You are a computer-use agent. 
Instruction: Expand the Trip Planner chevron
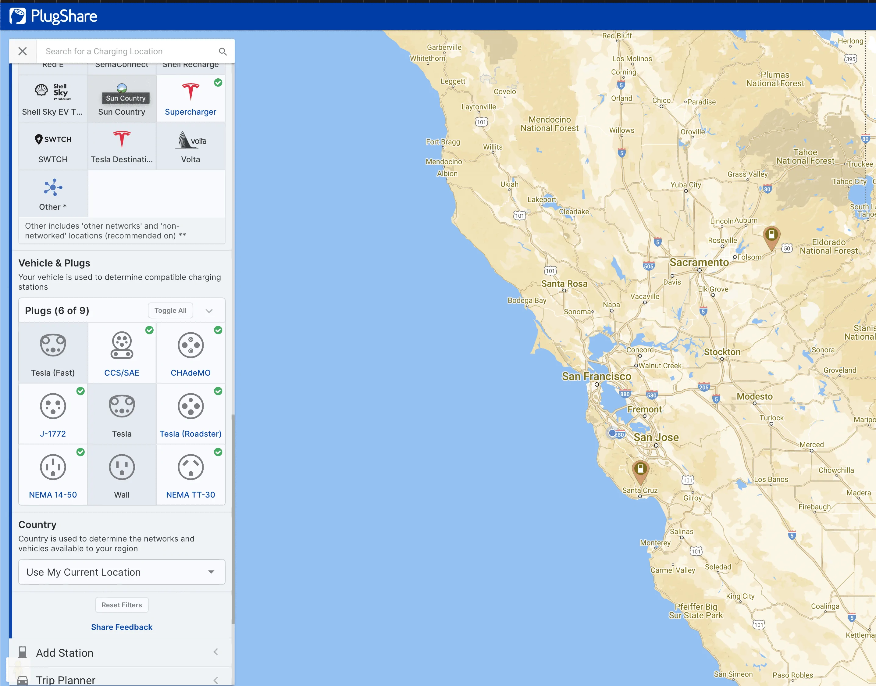pos(216,680)
